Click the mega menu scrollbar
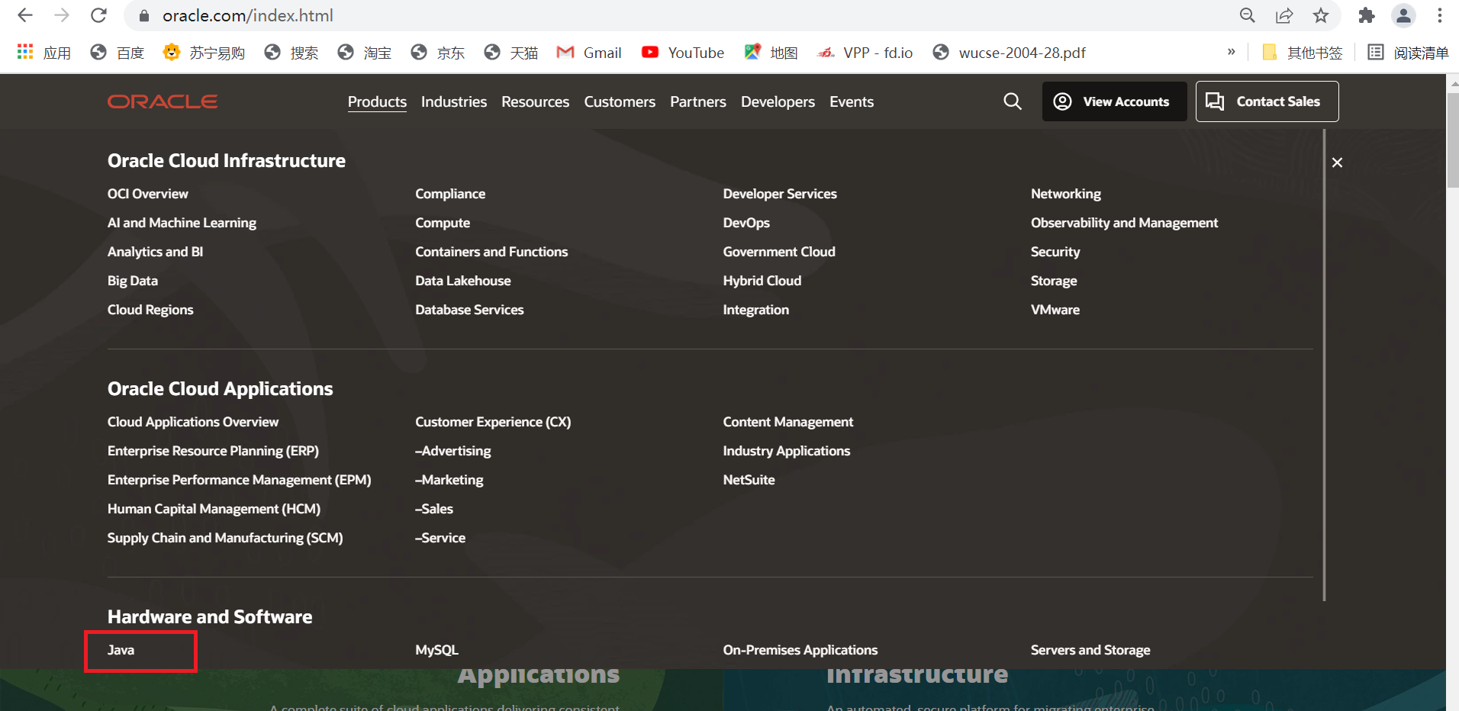The image size is (1459, 711). (1324, 365)
